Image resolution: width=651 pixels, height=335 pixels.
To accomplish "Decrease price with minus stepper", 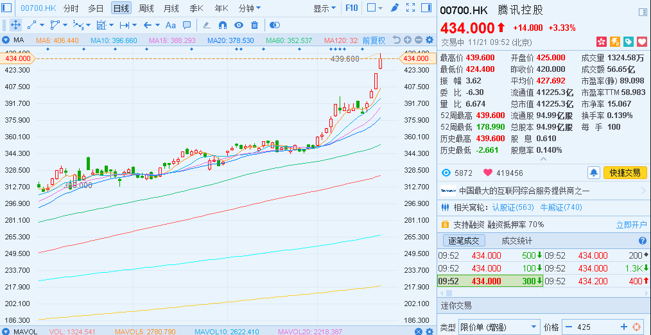I will (569, 327).
